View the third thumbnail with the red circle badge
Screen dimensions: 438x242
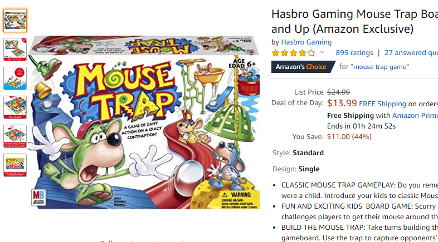15,78
